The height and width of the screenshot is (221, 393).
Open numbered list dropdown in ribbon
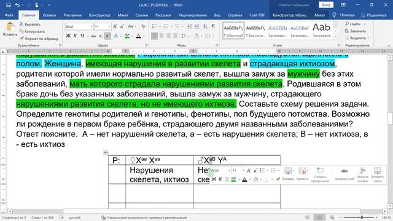pyautogui.click(x=171, y=26)
